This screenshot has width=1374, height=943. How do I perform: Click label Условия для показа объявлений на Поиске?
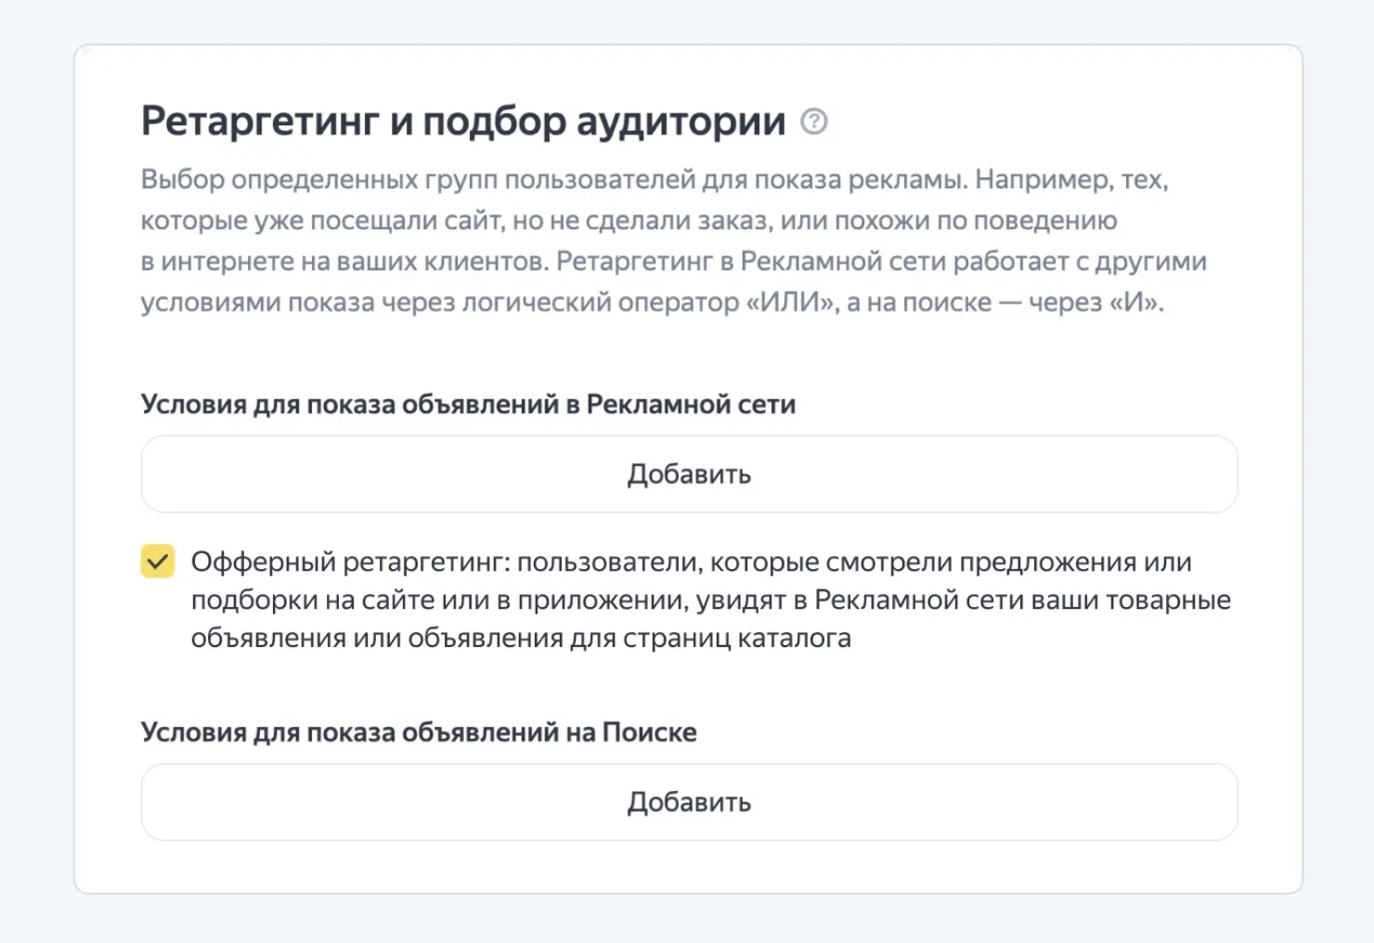(x=419, y=732)
